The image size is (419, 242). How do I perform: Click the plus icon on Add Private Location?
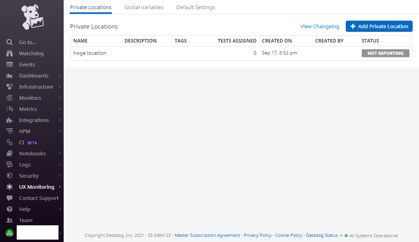pos(353,26)
